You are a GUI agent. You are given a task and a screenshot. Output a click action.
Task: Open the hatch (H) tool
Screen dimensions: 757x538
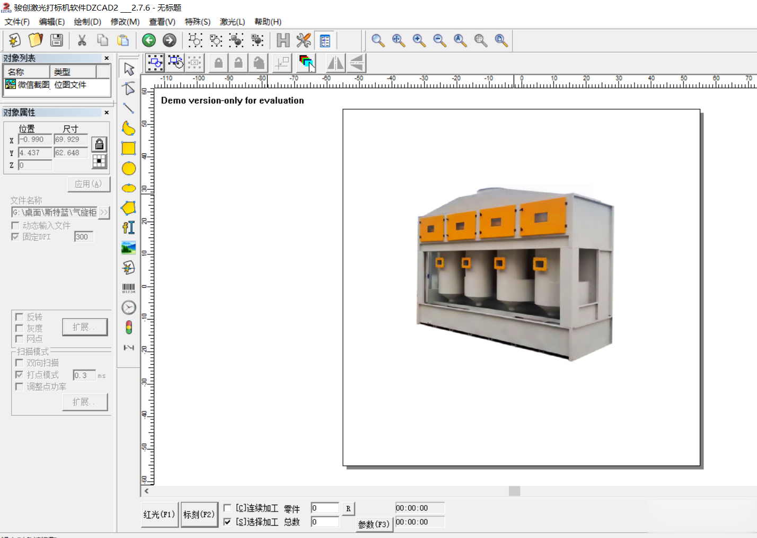(283, 40)
